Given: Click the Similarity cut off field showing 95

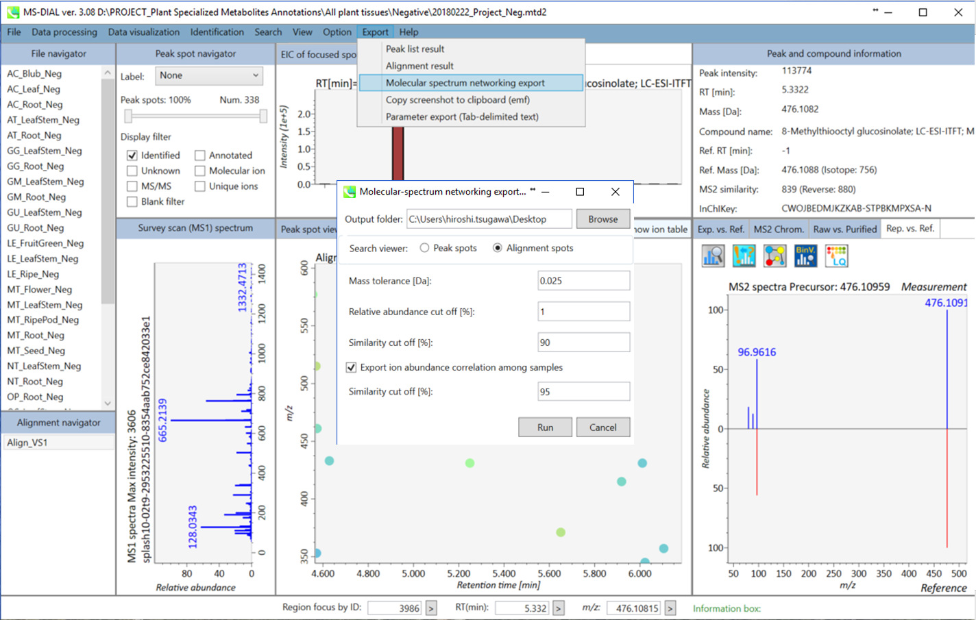Looking at the screenshot, I should coord(584,392).
